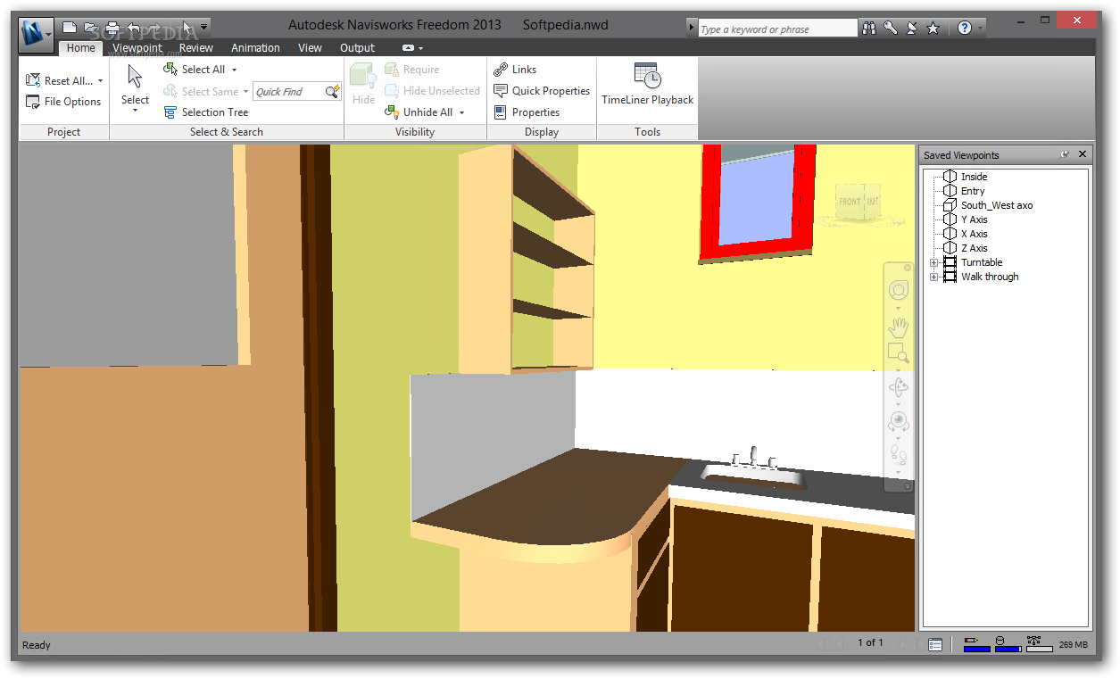Image resolution: width=1120 pixels, height=679 pixels.
Task: Open the Navisworks application menu button
Action: pyautogui.click(x=37, y=35)
